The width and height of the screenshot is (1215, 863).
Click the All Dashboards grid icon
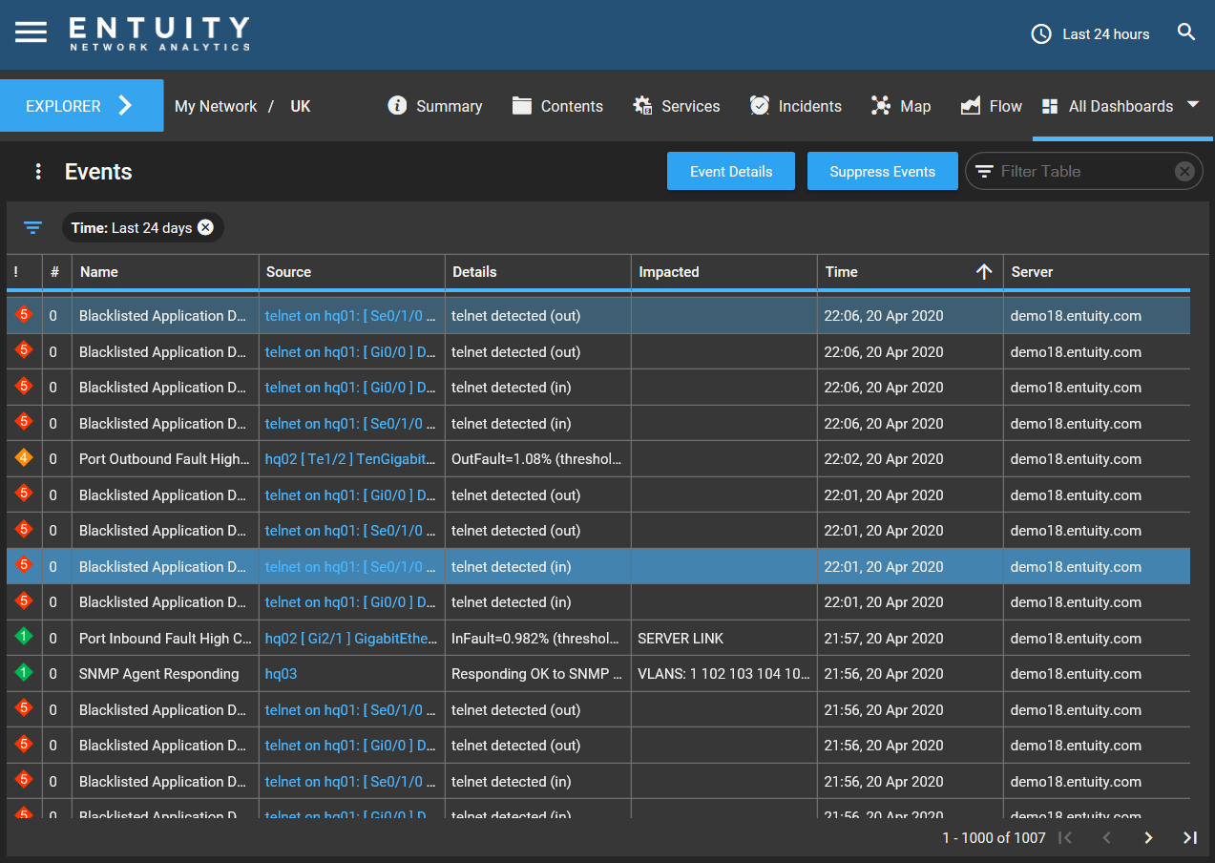click(x=1050, y=106)
